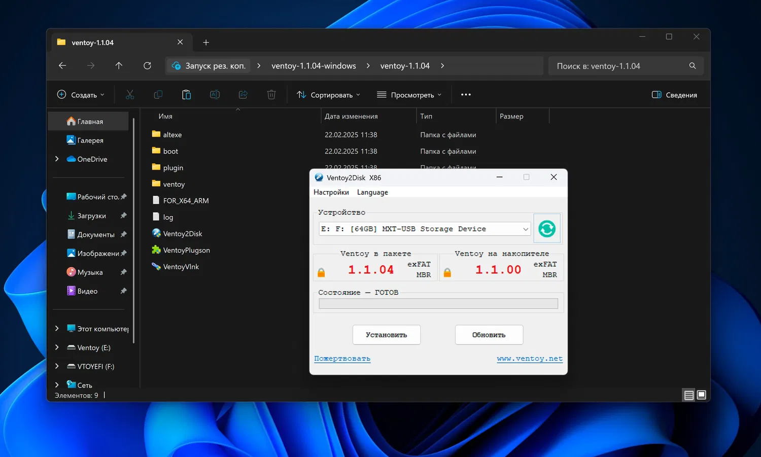Click the Delete trash icon in toolbar
Viewport: 761px width, 457px height.
(271, 95)
